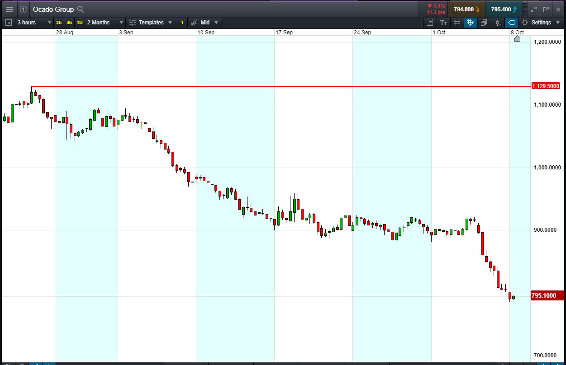Toggle the highlighted price label tag icon
The width and height of the screenshot is (566, 365).
511,23
